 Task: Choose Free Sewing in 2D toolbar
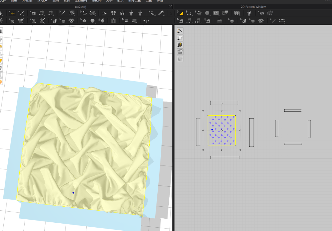(198, 21)
